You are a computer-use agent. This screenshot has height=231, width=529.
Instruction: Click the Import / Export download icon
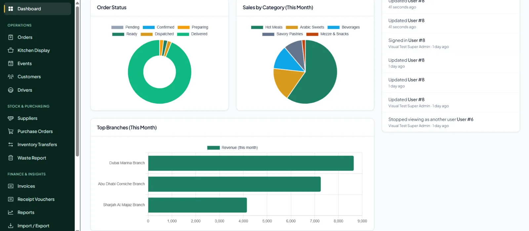tap(11, 226)
